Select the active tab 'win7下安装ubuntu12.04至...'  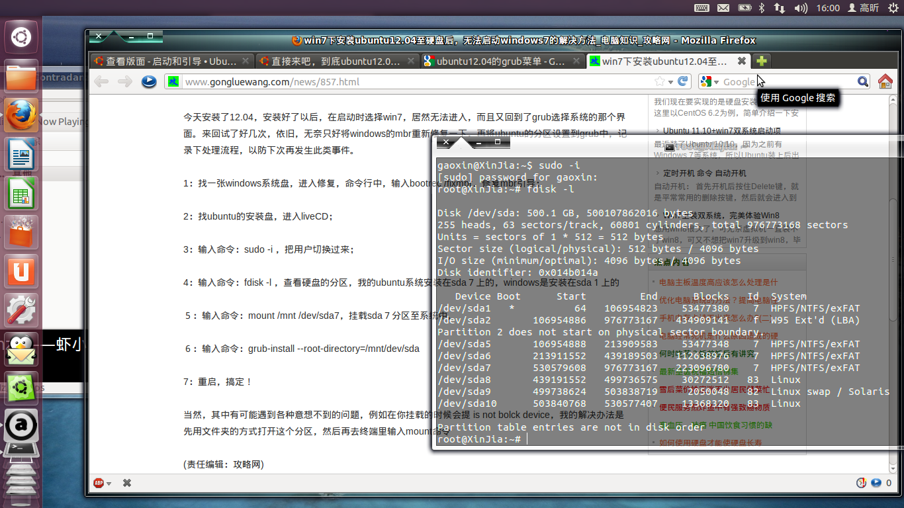668,61
